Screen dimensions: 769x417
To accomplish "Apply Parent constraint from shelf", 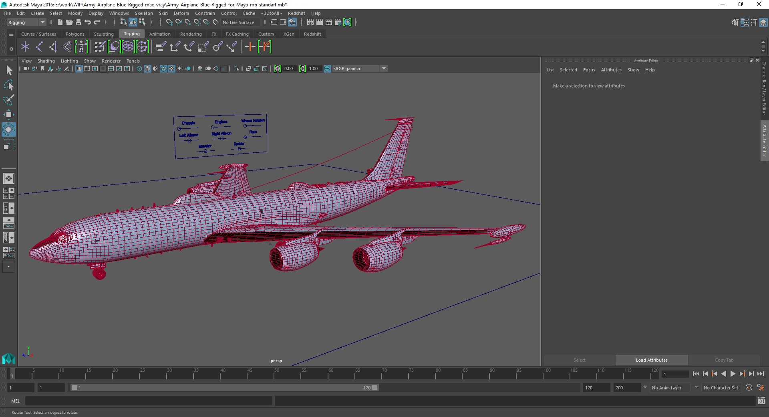I will coord(161,47).
